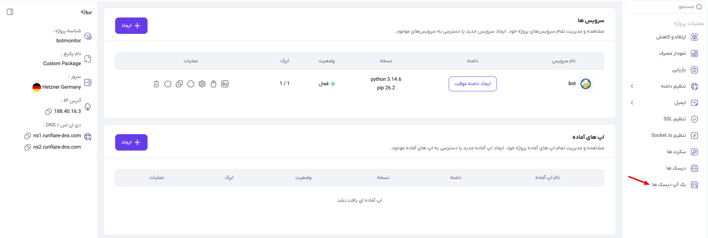Viewport: 708px width, 238px height.
Task: Delete the bot service with the trash icon
Action: click(x=156, y=84)
